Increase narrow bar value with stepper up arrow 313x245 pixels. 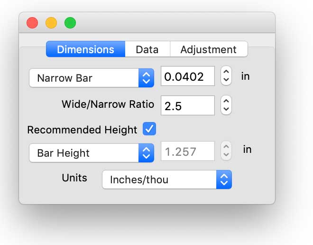pyautogui.click(x=226, y=72)
